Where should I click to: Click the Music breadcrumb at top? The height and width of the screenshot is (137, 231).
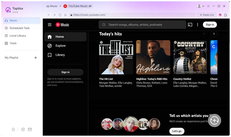pos(52,6)
